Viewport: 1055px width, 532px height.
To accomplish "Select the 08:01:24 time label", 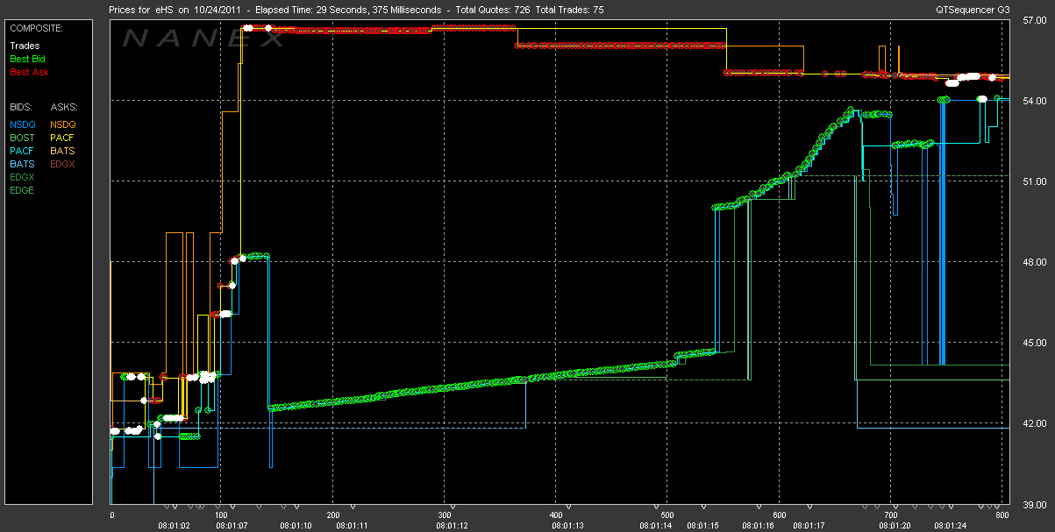I will tap(952, 526).
